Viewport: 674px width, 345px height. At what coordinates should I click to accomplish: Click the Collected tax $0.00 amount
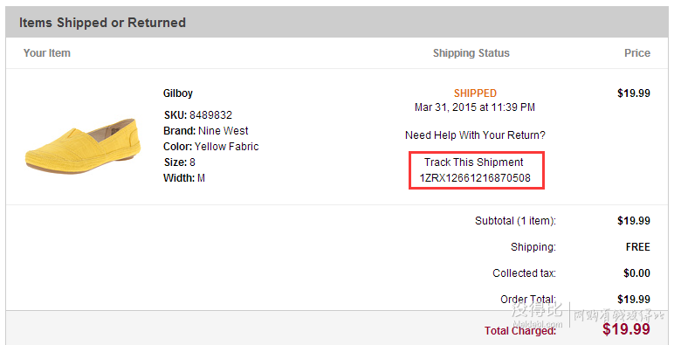click(636, 273)
